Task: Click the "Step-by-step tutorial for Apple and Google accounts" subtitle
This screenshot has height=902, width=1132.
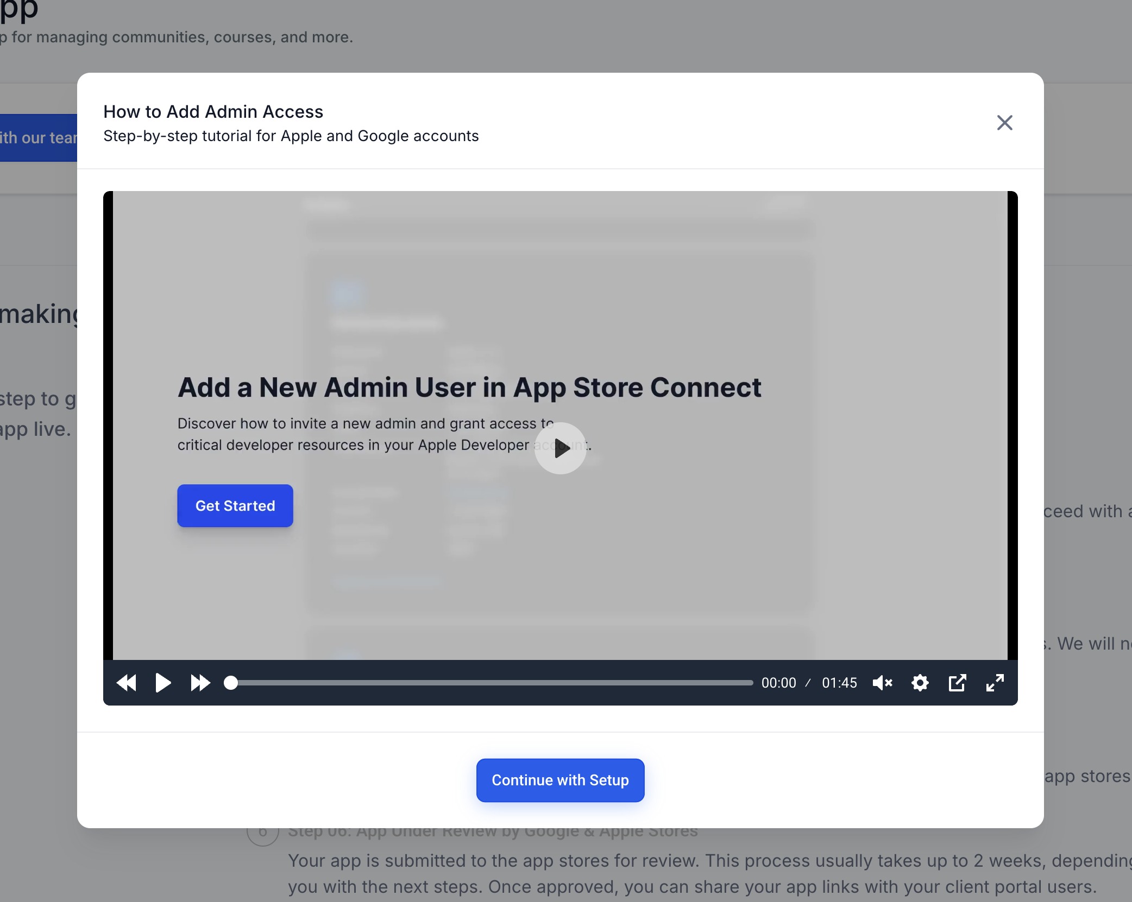Action: point(291,136)
